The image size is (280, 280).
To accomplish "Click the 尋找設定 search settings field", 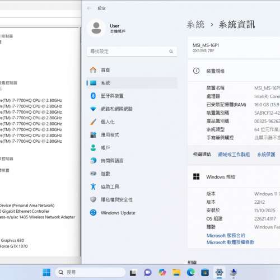I will 132,52.
